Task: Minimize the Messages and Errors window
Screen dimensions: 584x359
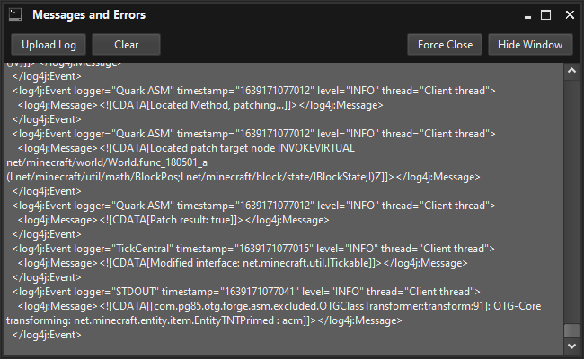Action: pyautogui.click(x=527, y=15)
